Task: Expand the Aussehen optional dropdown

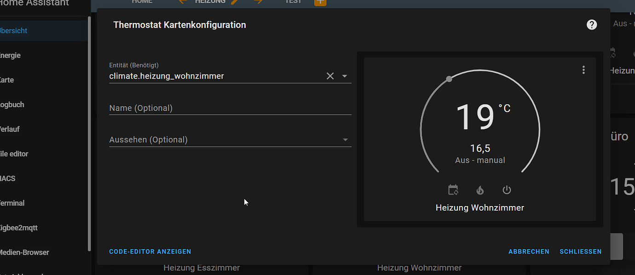Action: point(345,140)
